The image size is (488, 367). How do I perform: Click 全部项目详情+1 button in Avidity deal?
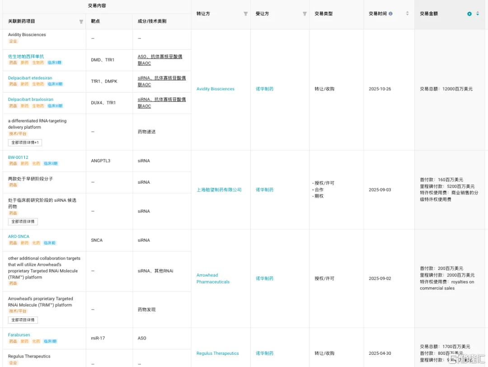click(25, 143)
